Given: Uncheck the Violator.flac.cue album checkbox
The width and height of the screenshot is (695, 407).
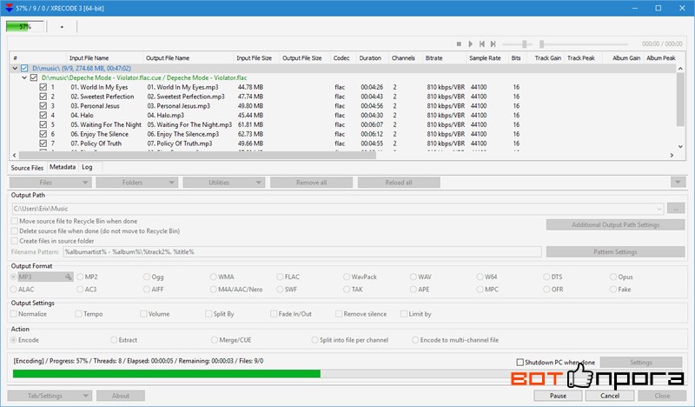Looking at the screenshot, I should (x=34, y=77).
